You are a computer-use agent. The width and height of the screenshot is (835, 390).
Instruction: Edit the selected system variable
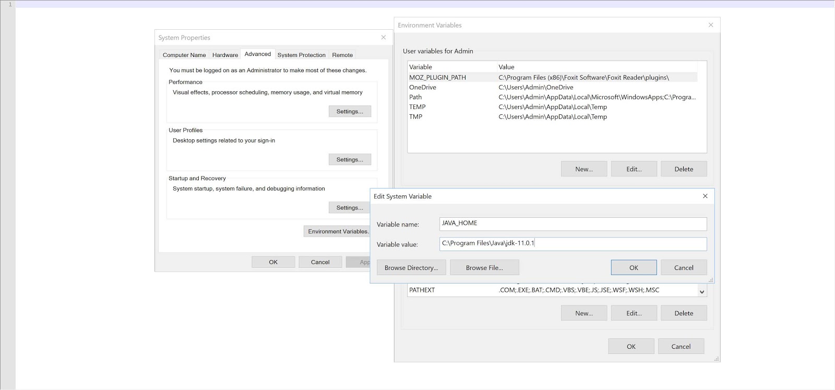tap(634, 313)
